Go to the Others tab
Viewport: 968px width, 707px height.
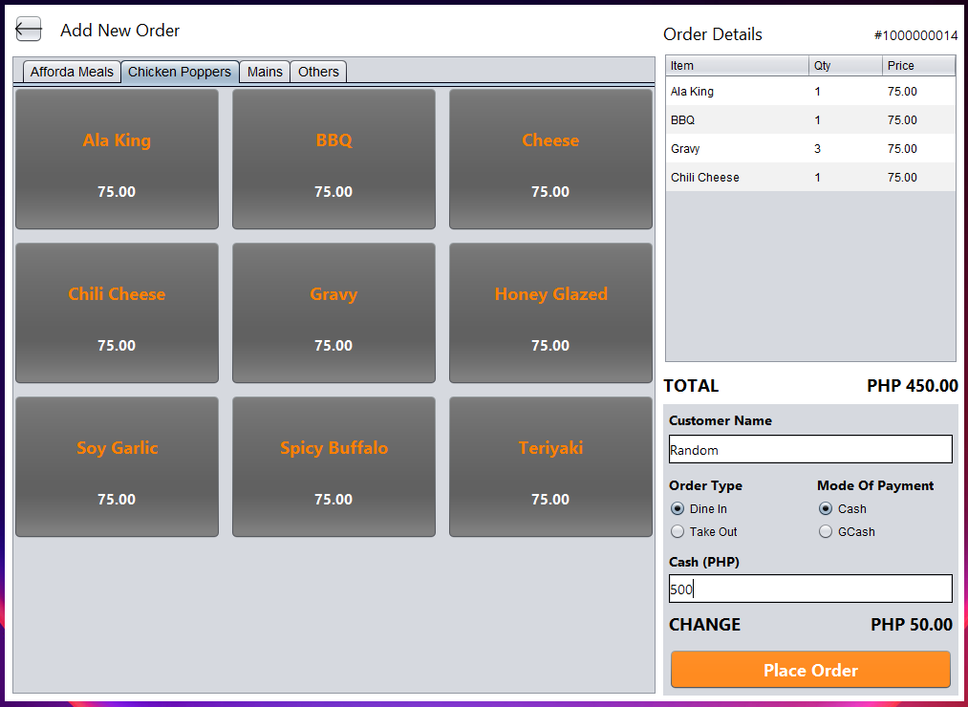pyautogui.click(x=318, y=72)
